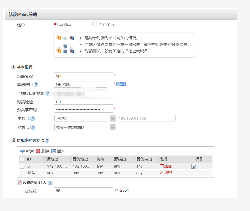The height and width of the screenshot is (211, 250).
Task: Click help icon next to 本端接口
Action: click(36, 85)
